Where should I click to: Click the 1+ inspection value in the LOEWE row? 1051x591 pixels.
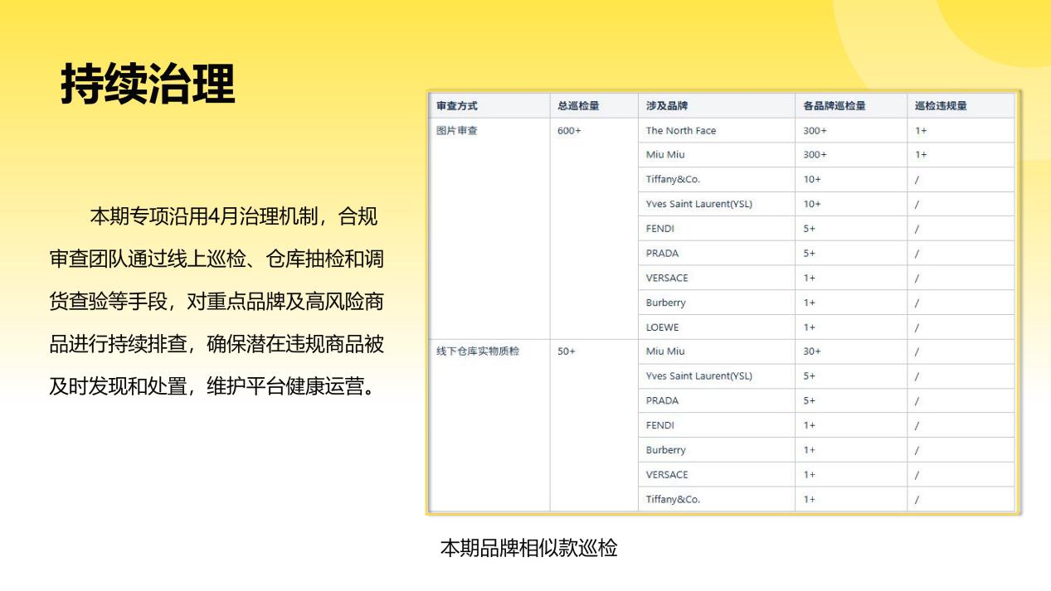click(809, 327)
